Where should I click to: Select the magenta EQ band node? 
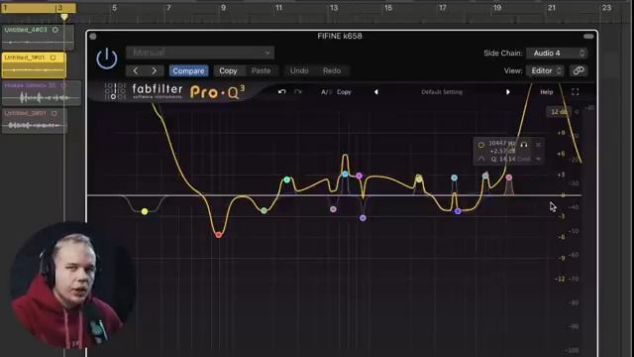pyautogui.click(x=359, y=176)
